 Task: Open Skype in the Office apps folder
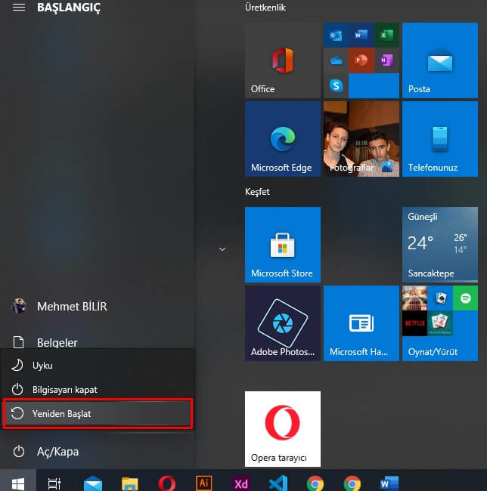[336, 86]
